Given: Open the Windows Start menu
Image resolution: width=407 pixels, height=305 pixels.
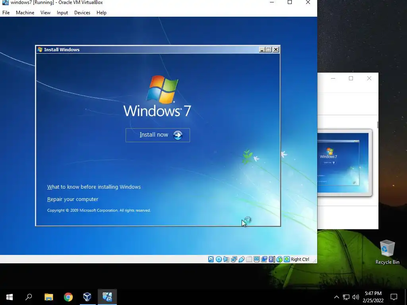Looking at the screenshot, I should coord(10,297).
